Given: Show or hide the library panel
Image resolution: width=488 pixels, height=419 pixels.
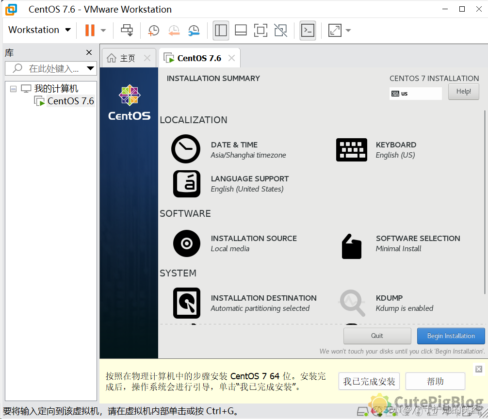Looking at the screenshot, I should 221,30.
